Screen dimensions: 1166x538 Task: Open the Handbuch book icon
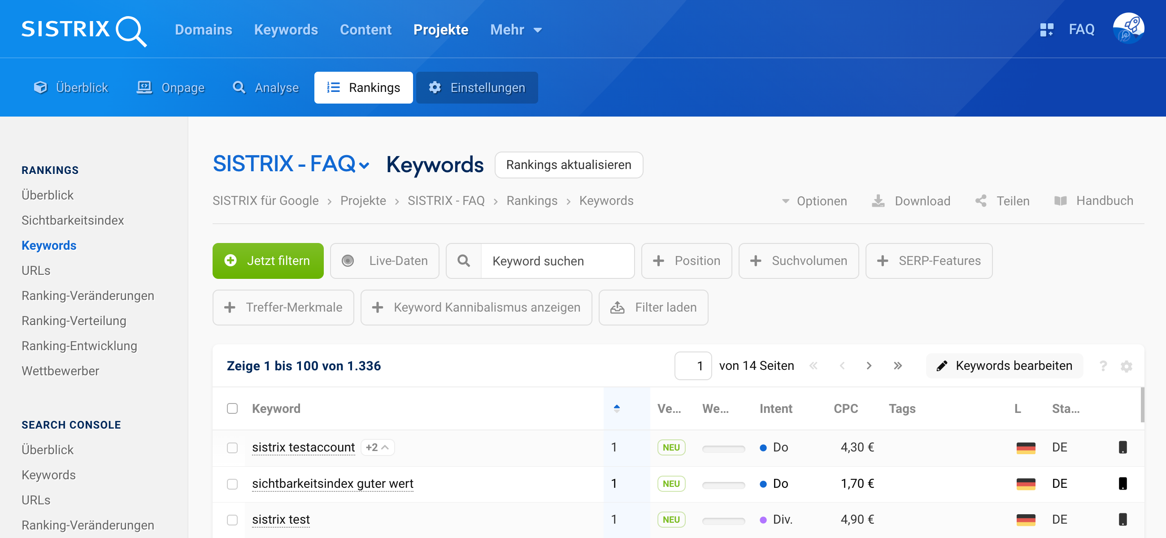(x=1061, y=201)
